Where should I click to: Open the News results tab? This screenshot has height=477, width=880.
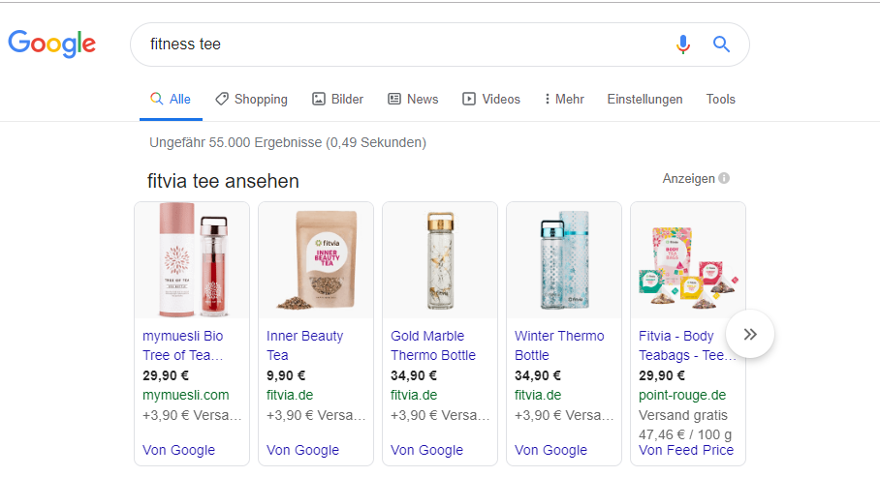click(x=413, y=99)
